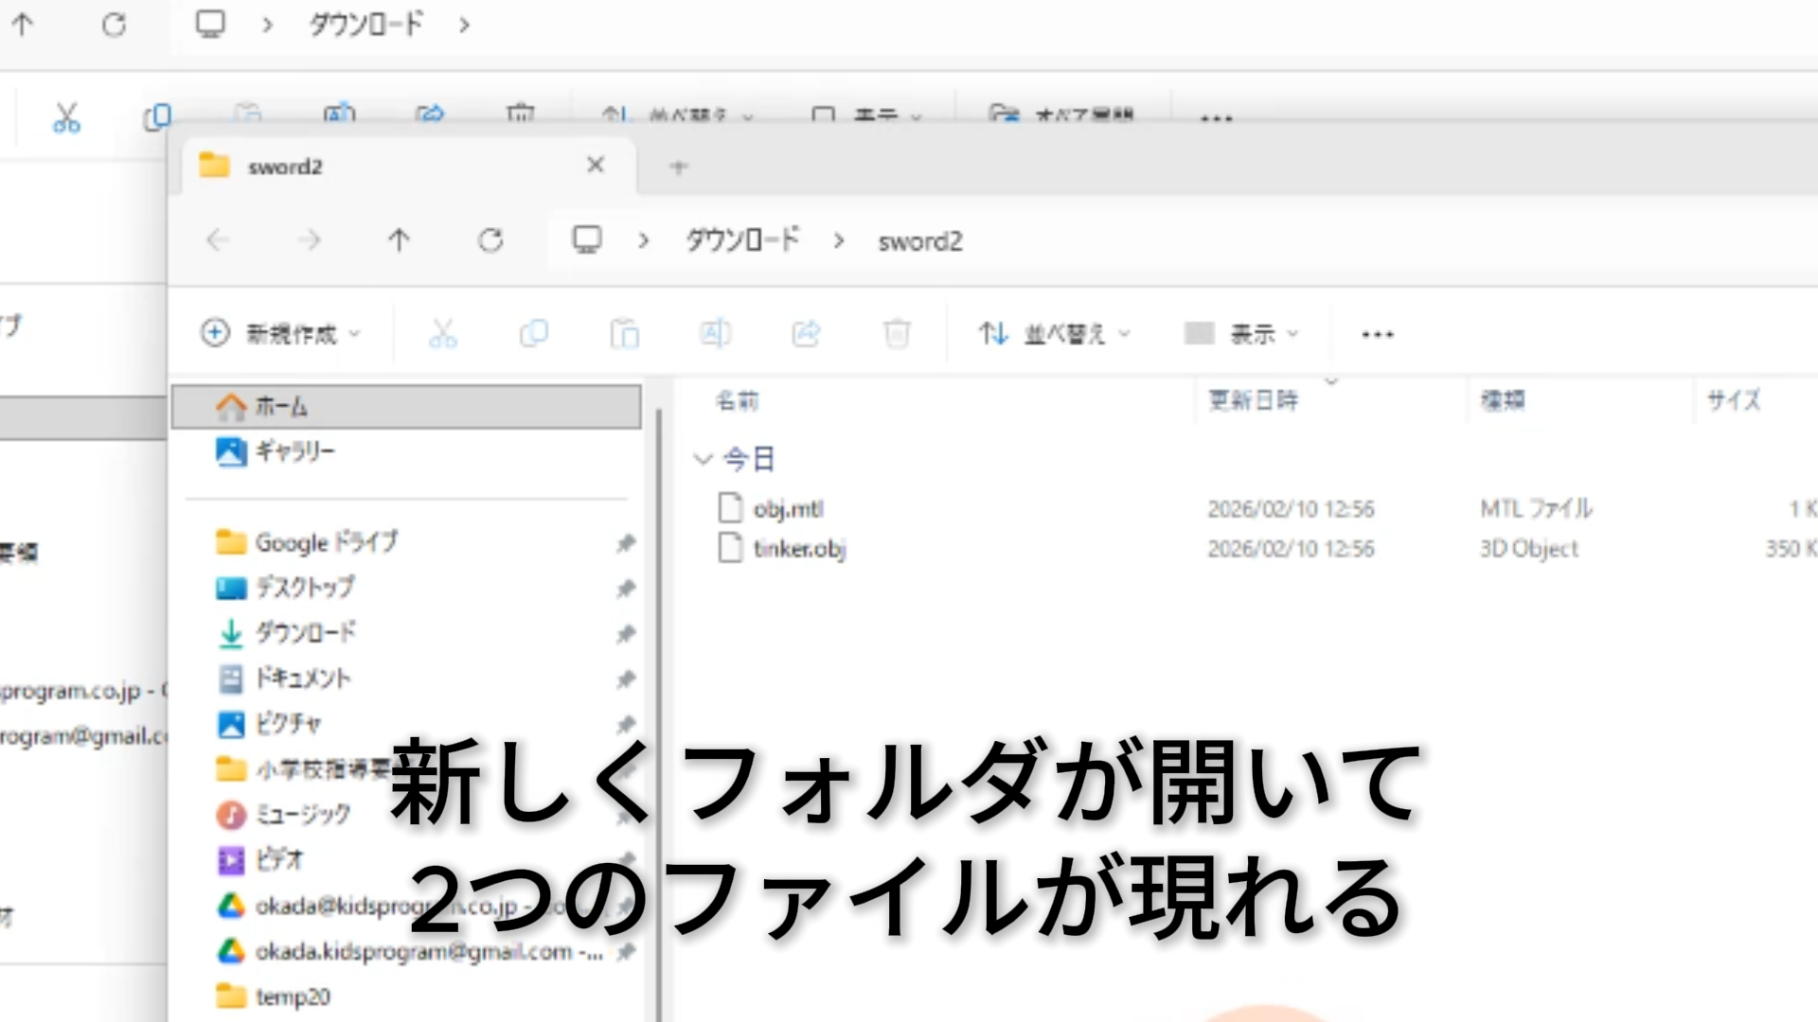The height and width of the screenshot is (1022, 1818).
Task: Open Google ドライブ in the sidebar
Action: (326, 542)
